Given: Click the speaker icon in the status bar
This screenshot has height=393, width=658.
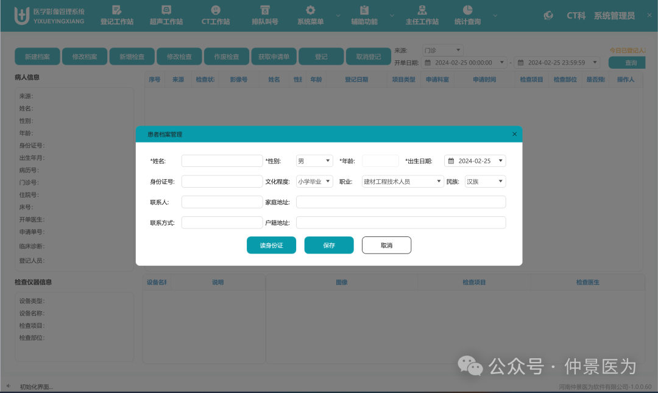Looking at the screenshot, I should click(7, 386).
